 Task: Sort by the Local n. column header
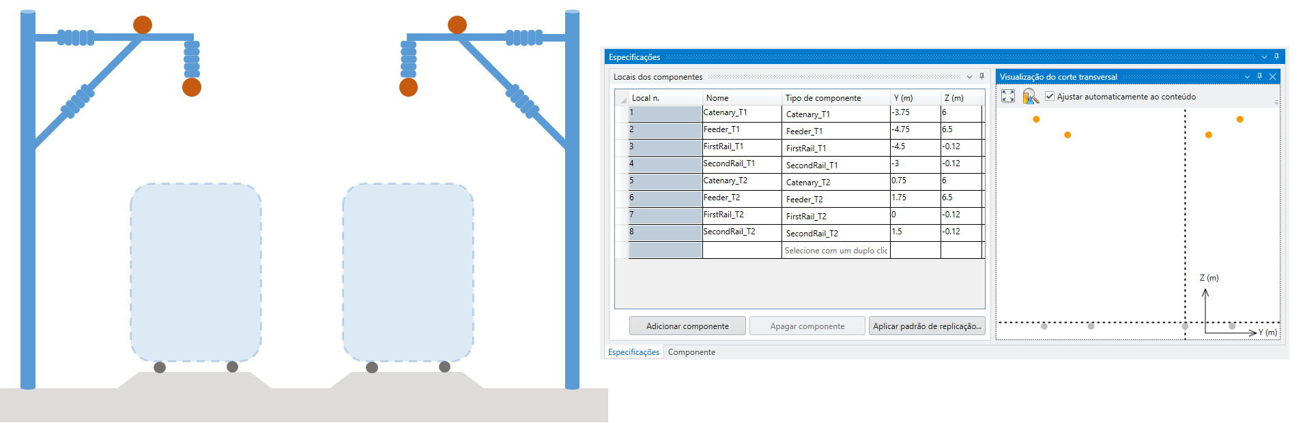pyautogui.click(x=665, y=98)
